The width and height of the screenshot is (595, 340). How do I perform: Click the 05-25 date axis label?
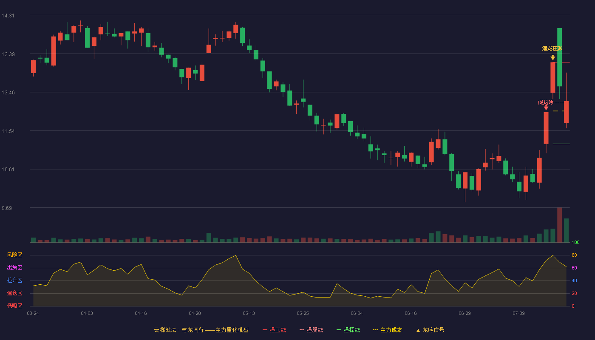(303, 313)
